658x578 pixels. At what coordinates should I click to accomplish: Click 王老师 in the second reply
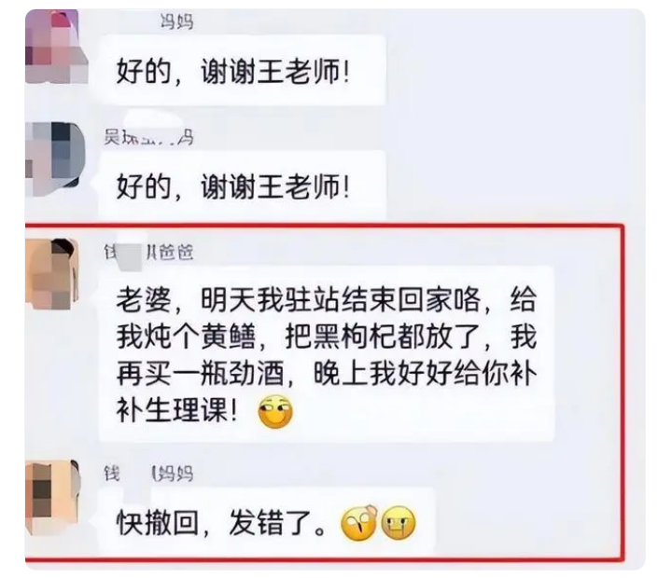point(299,186)
